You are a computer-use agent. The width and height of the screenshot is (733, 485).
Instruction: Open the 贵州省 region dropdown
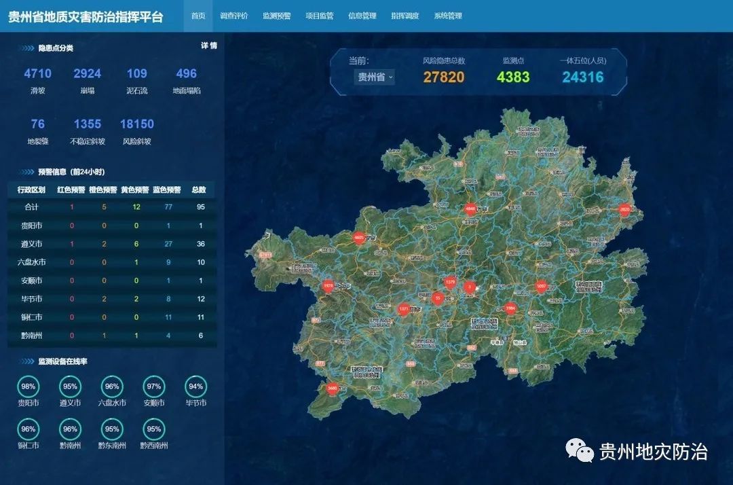[375, 77]
